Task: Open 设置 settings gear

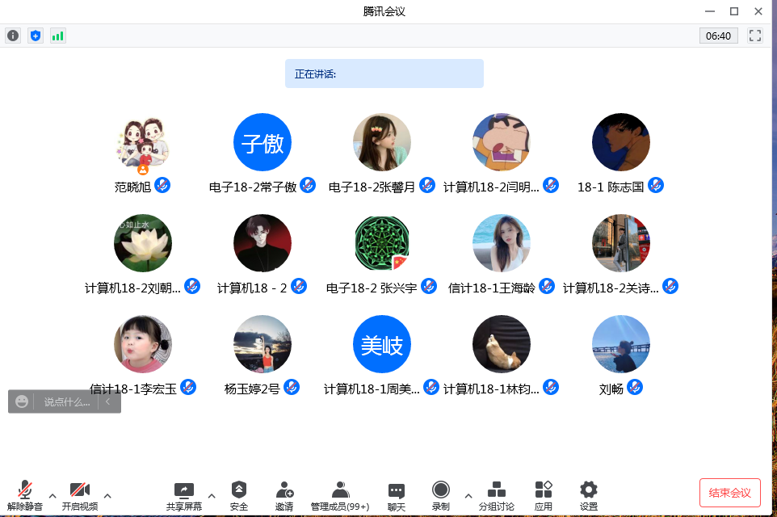Action: (589, 495)
